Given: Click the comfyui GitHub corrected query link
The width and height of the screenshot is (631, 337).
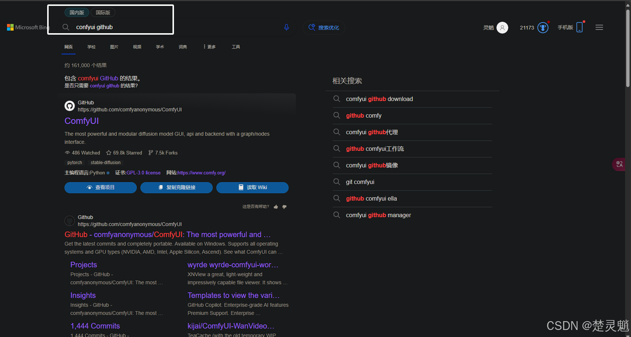Looking at the screenshot, I should point(98,78).
